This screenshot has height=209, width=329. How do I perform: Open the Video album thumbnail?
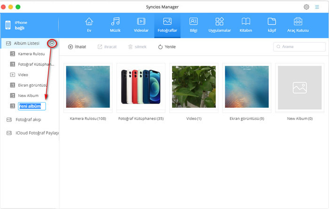[194, 87]
